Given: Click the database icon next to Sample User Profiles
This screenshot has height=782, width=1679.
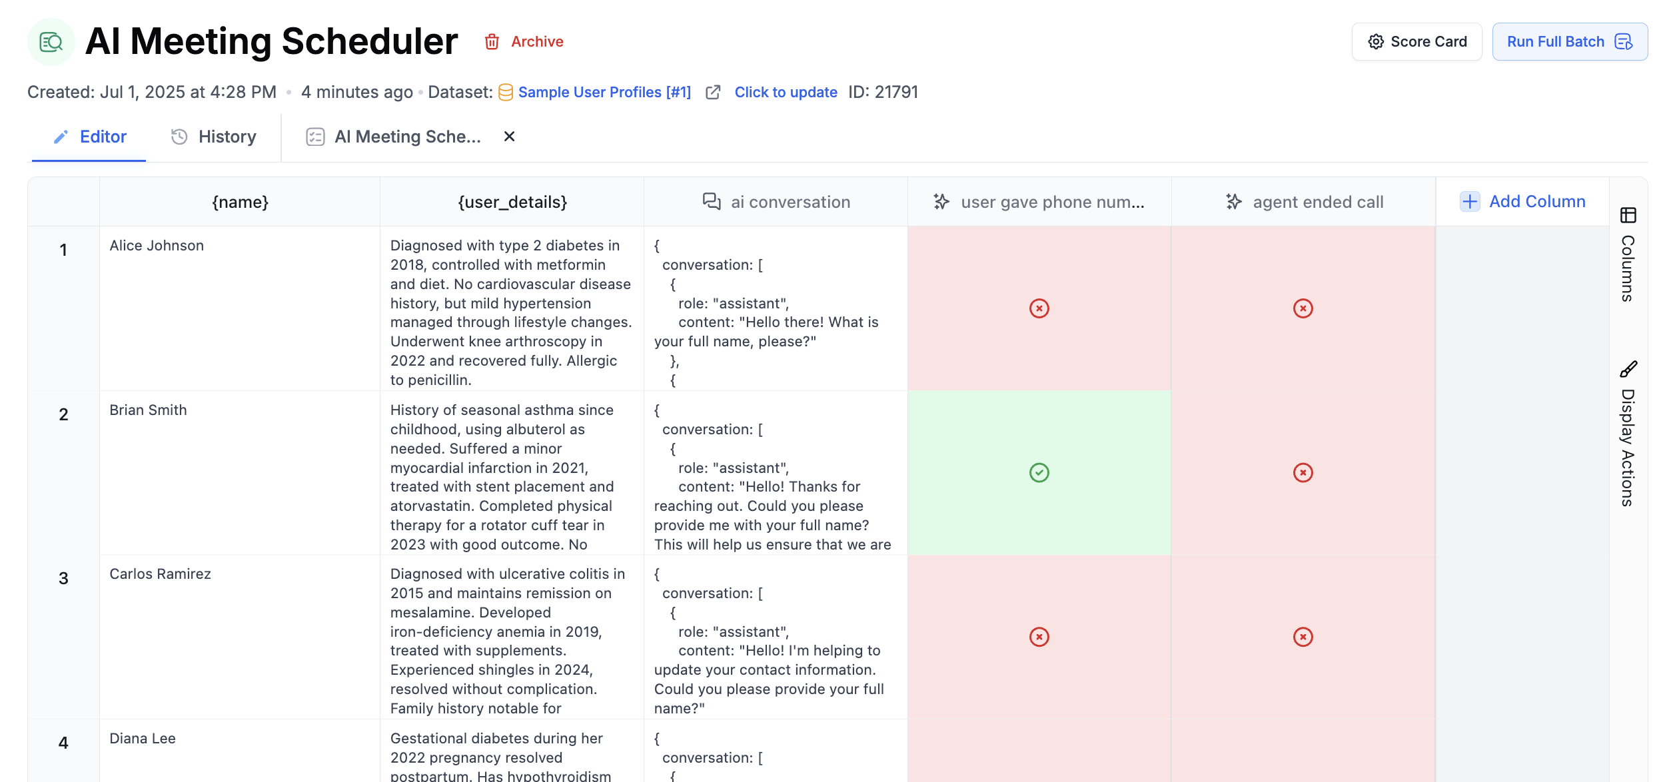Looking at the screenshot, I should pos(506,92).
